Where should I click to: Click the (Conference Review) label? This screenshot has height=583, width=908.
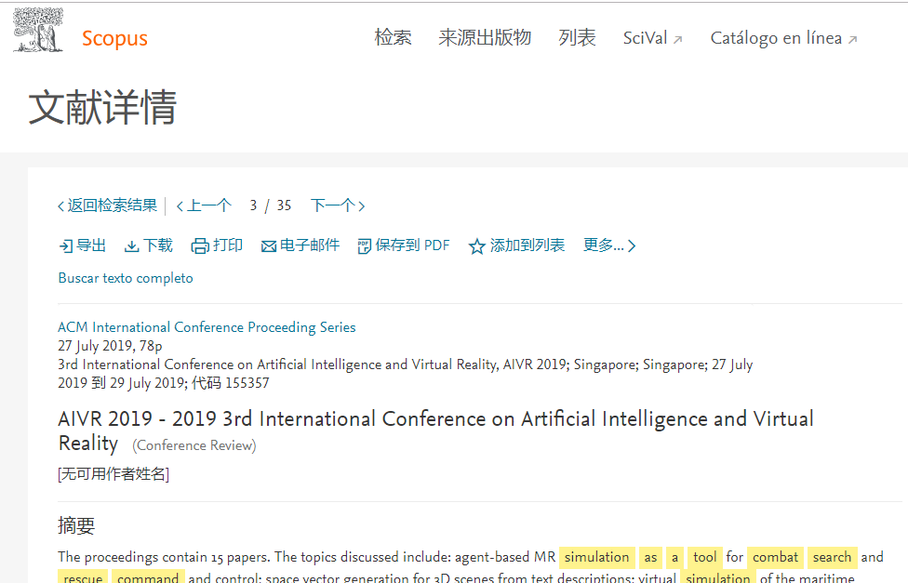(x=194, y=445)
